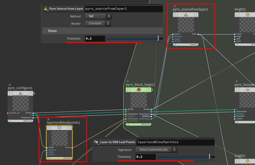This screenshot has width=255, height=165.
Task: Click preview thumbnail of pyro_block_begin1 node
Action: coord(138,100)
